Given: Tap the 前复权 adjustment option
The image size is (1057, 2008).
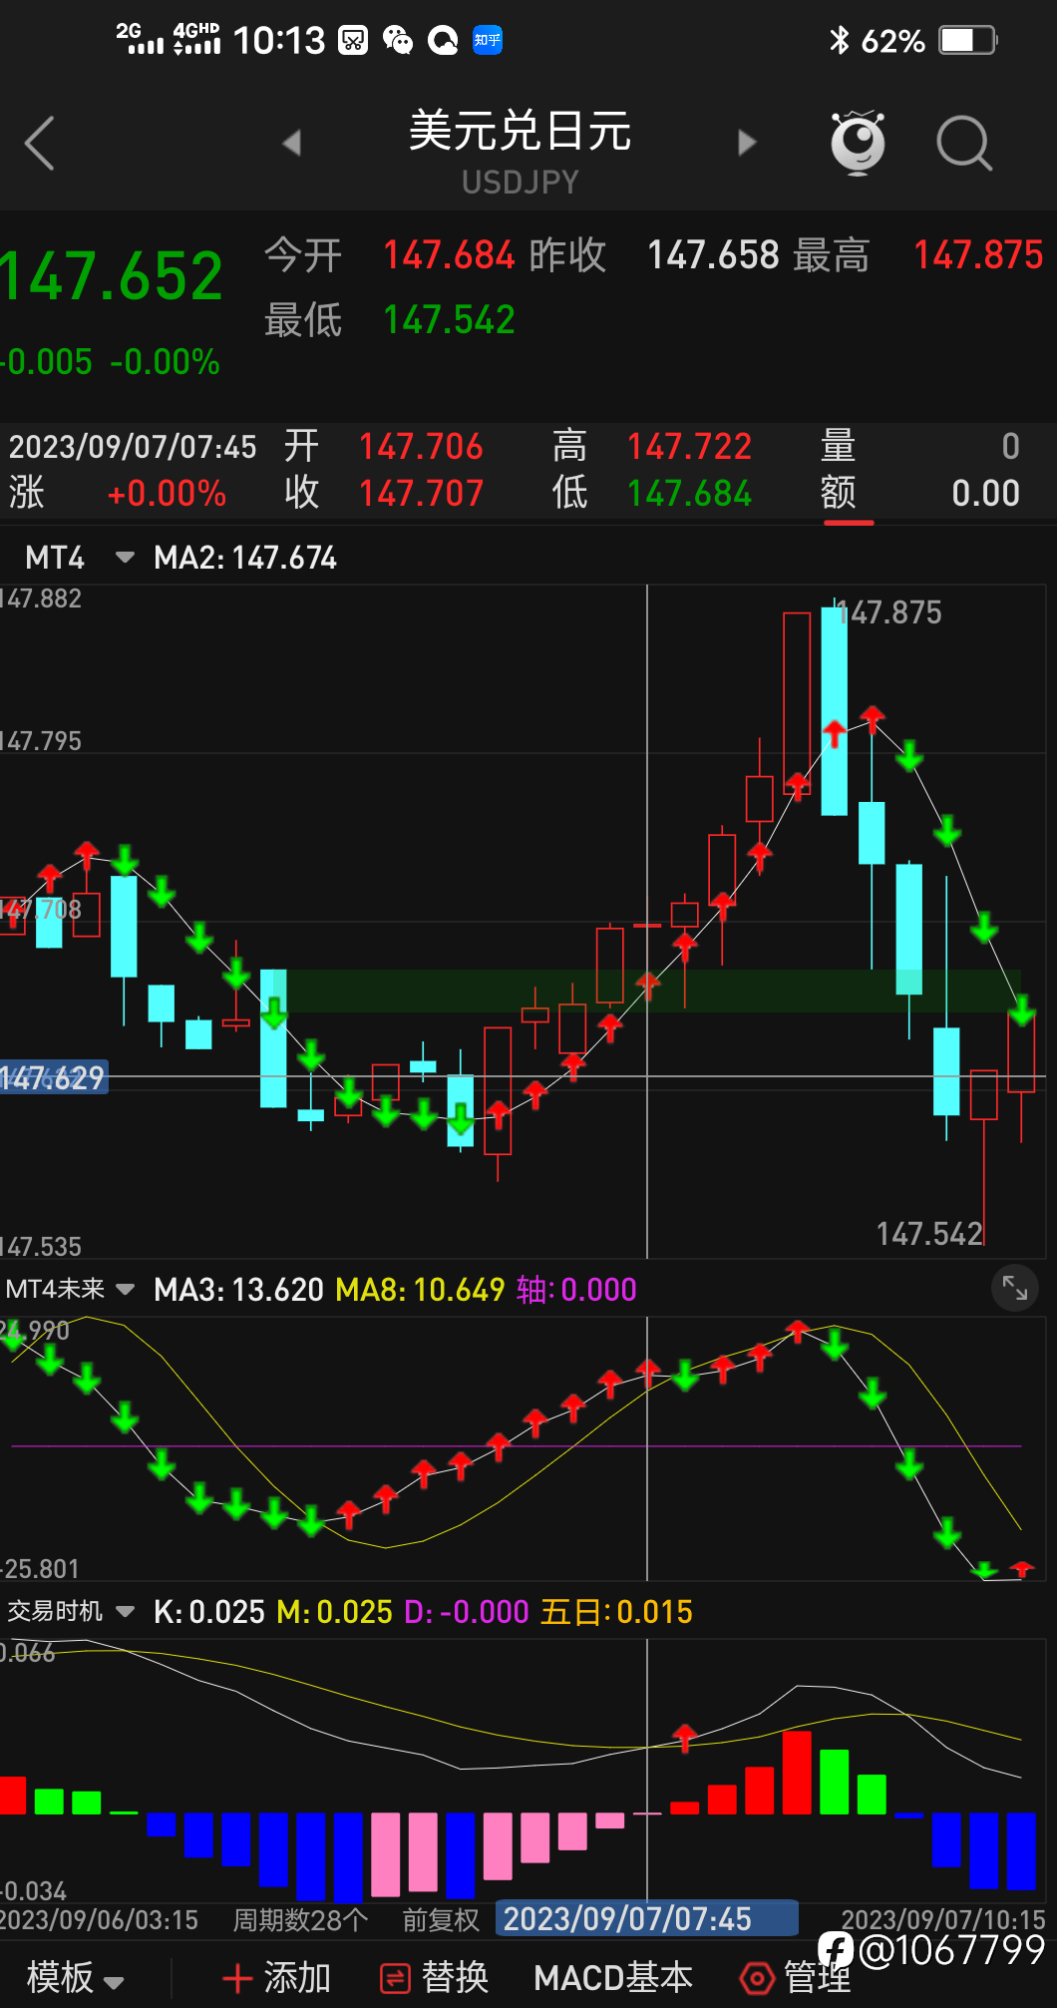Looking at the screenshot, I should pos(441,1920).
